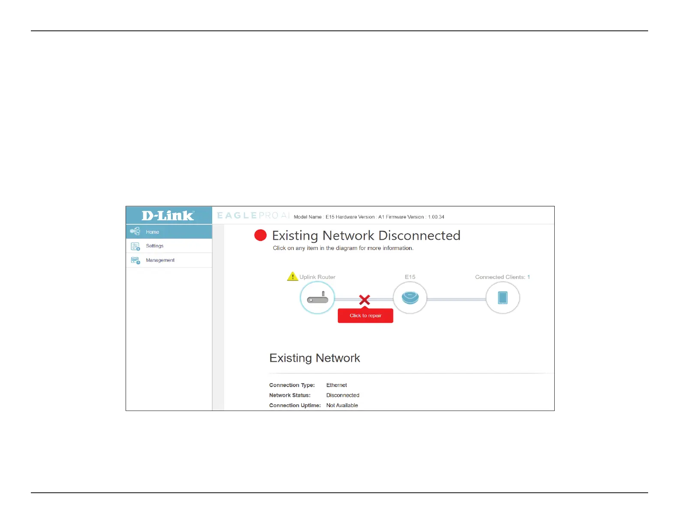This screenshot has width=679, height=524.
Task: Click the 'Not Available' uptime value
Action: (342, 405)
